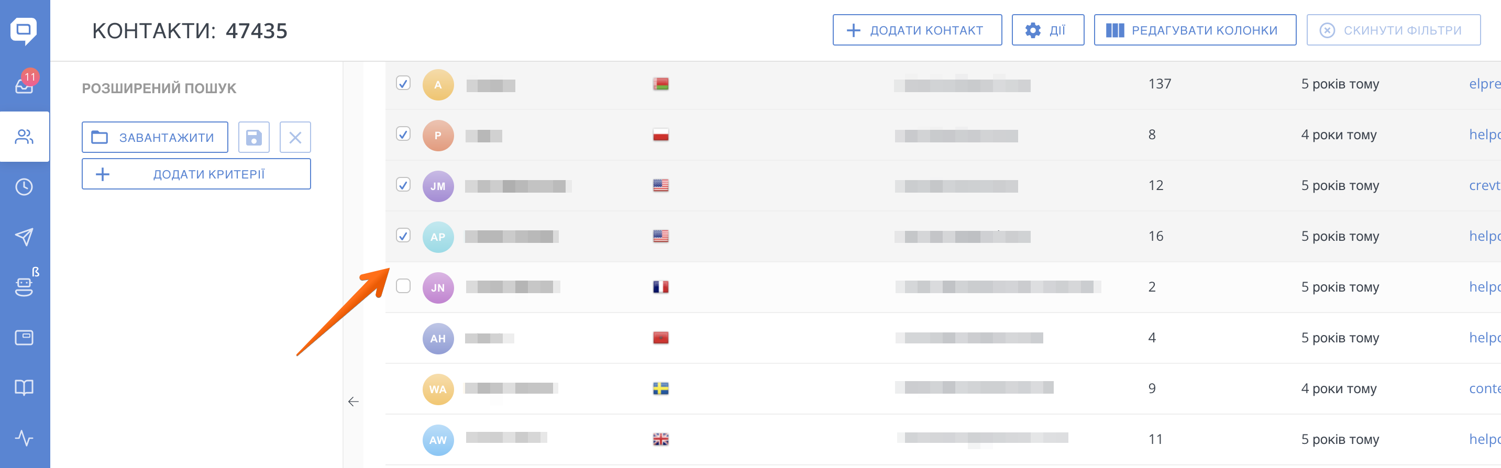1501x468 pixels.
Task: Uncheck the checkbox for contact A
Action: click(x=403, y=83)
